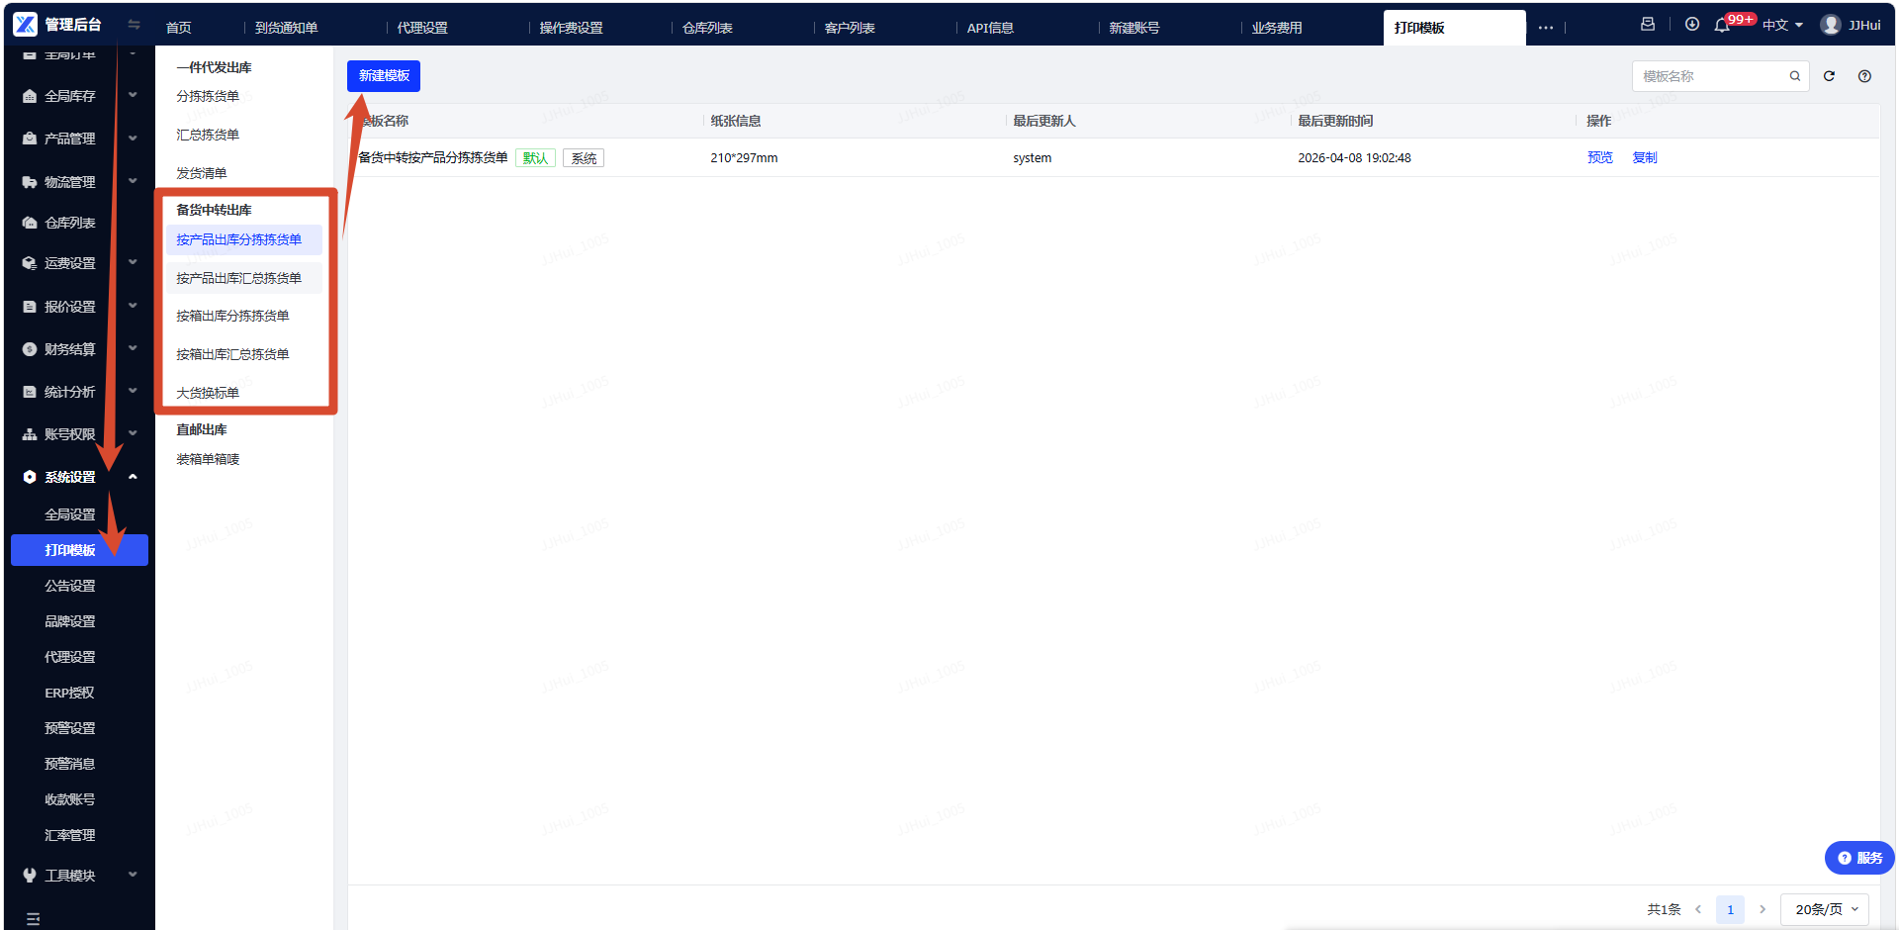Open 公告设置 in sidebar
Viewport: 1899px width, 930px height.
point(70,586)
